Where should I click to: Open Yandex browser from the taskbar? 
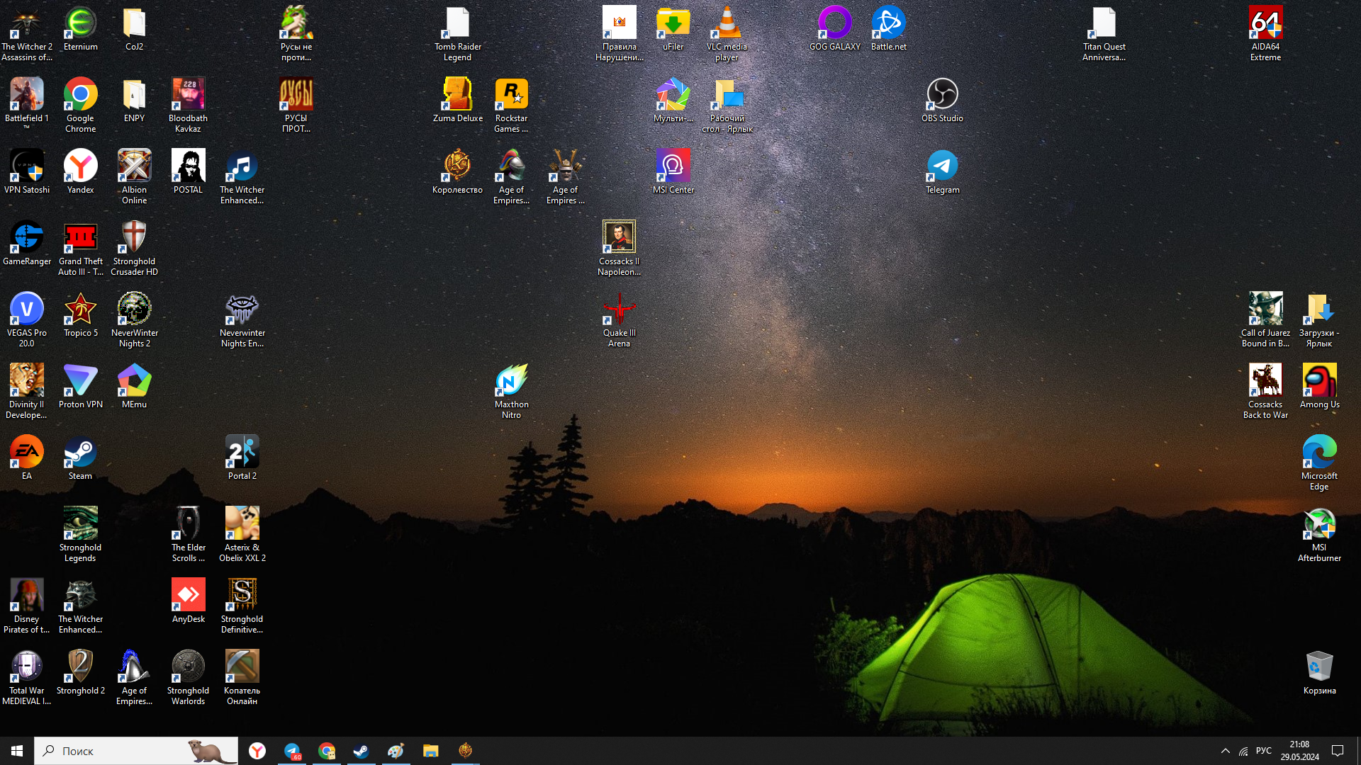(x=257, y=751)
